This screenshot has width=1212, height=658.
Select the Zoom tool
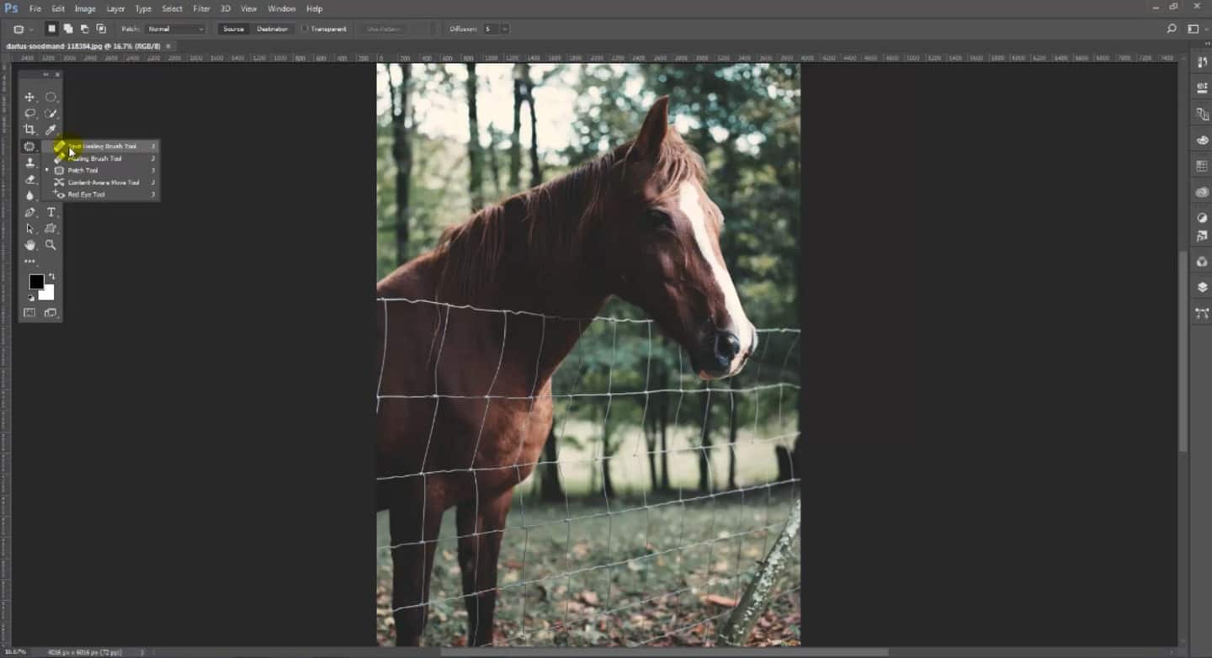click(50, 244)
